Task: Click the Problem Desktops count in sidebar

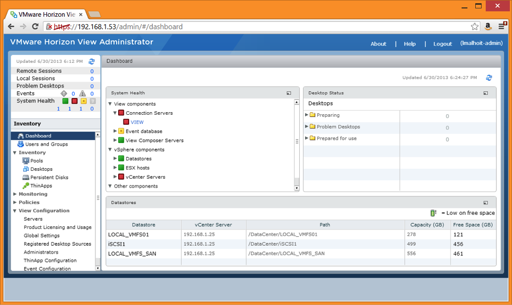Action: pyautogui.click(x=92, y=86)
